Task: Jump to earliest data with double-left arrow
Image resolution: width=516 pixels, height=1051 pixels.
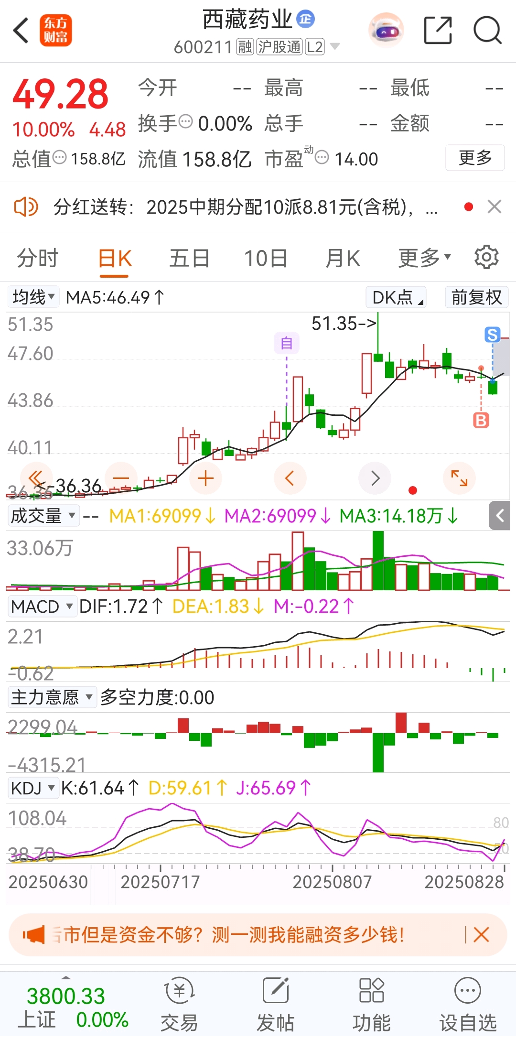Action: [36, 478]
